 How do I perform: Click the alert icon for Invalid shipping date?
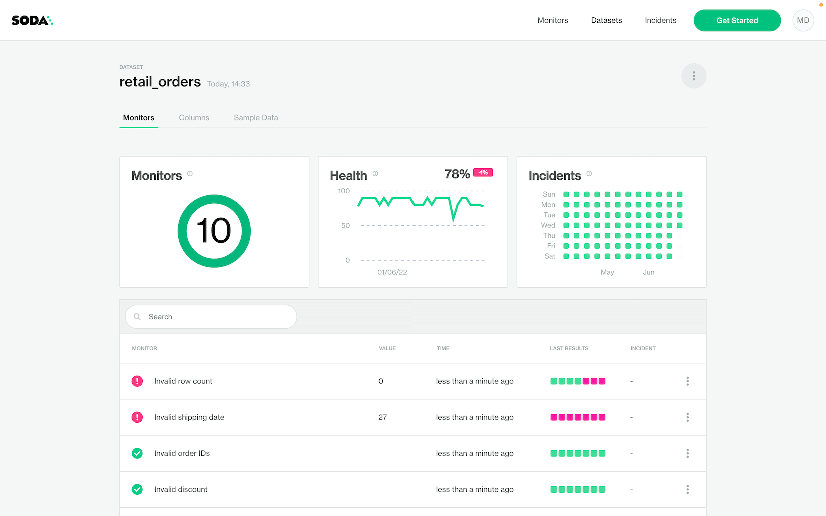(137, 417)
